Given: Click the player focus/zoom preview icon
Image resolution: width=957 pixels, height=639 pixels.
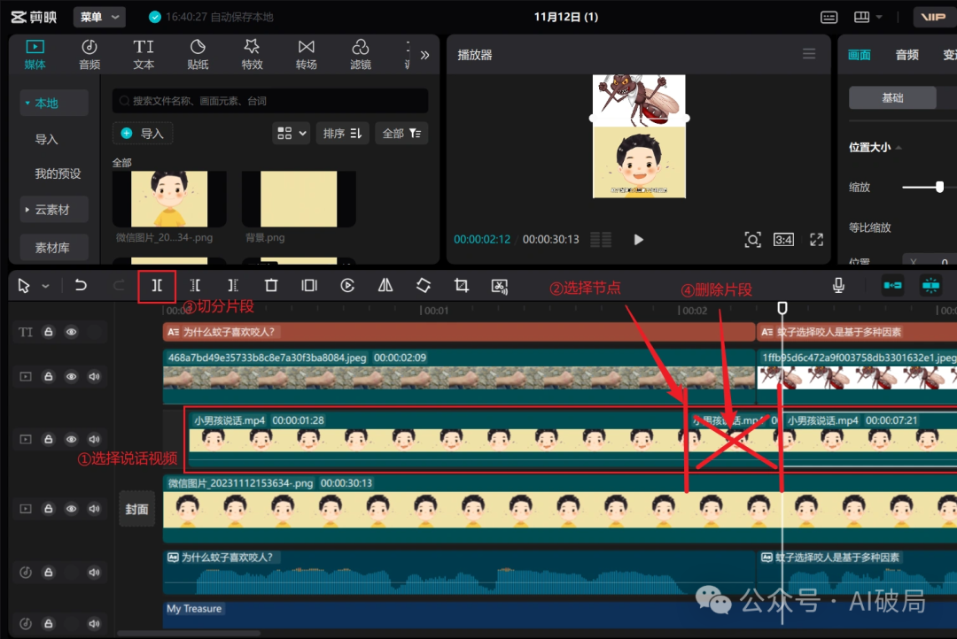Looking at the screenshot, I should click(752, 240).
